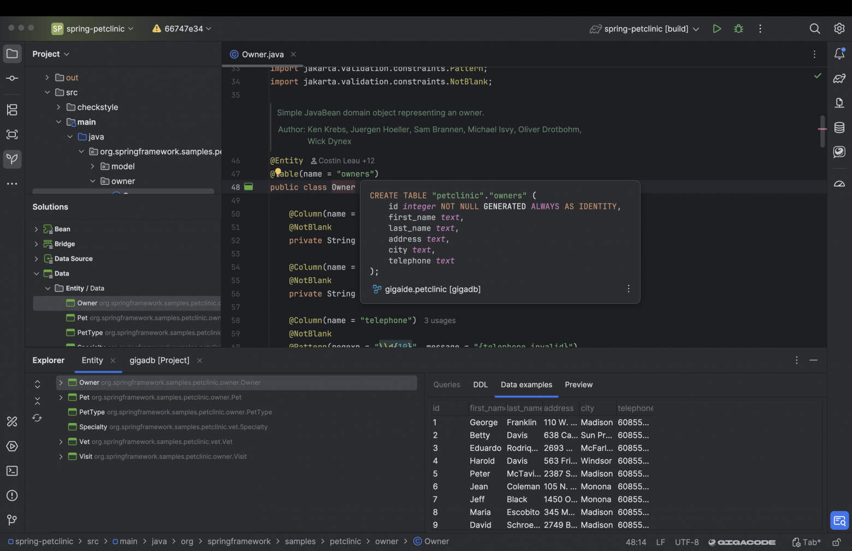Close the Owner.java editor tab
Viewport: 852px width, 551px height.
293,54
